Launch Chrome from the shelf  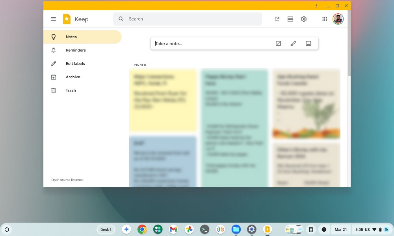tap(142, 229)
